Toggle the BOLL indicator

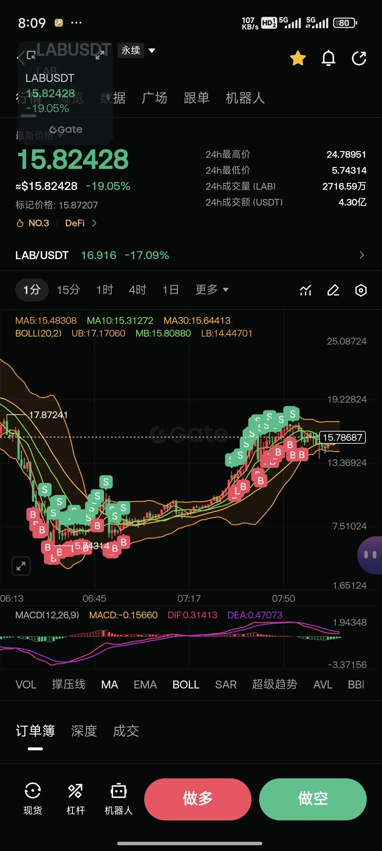186,685
